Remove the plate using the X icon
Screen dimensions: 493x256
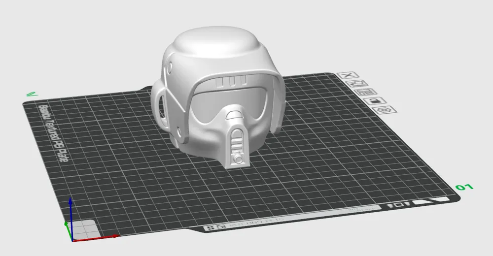pyautogui.click(x=348, y=75)
